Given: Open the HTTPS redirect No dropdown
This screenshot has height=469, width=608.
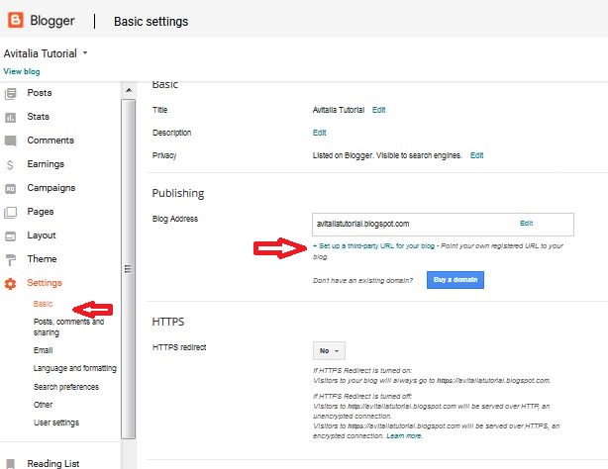Looking at the screenshot, I should click(x=329, y=351).
